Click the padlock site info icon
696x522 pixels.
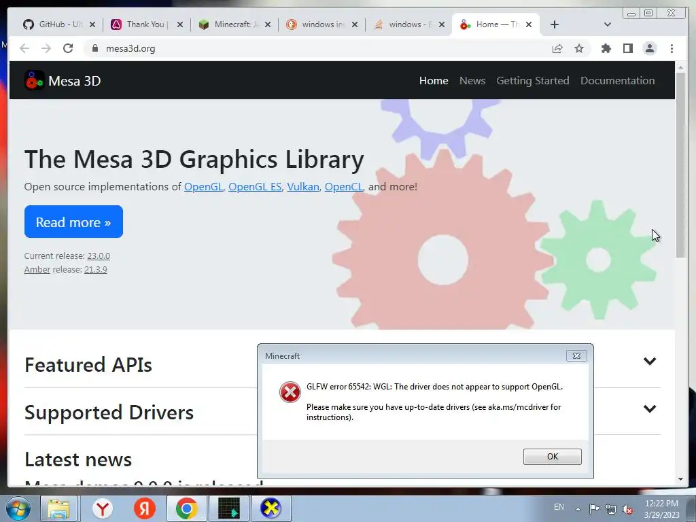[94, 48]
